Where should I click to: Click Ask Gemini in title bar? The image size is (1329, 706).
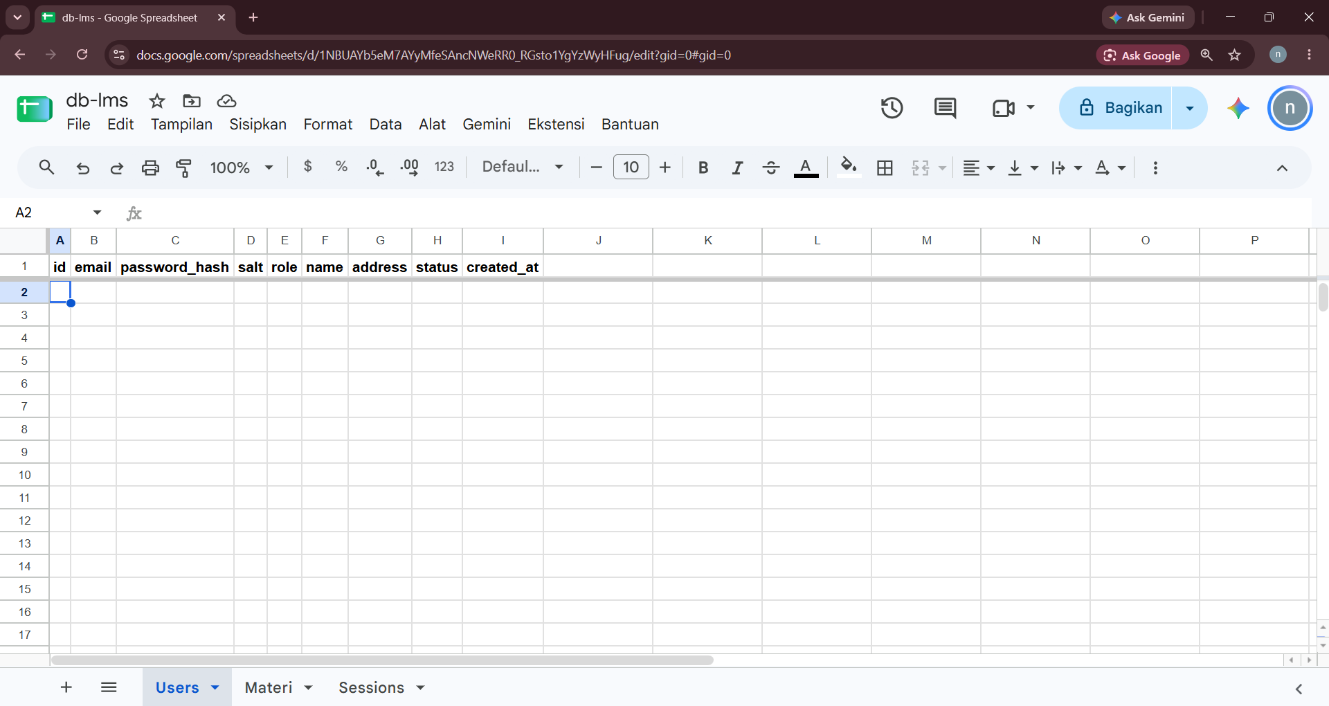pyautogui.click(x=1148, y=17)
